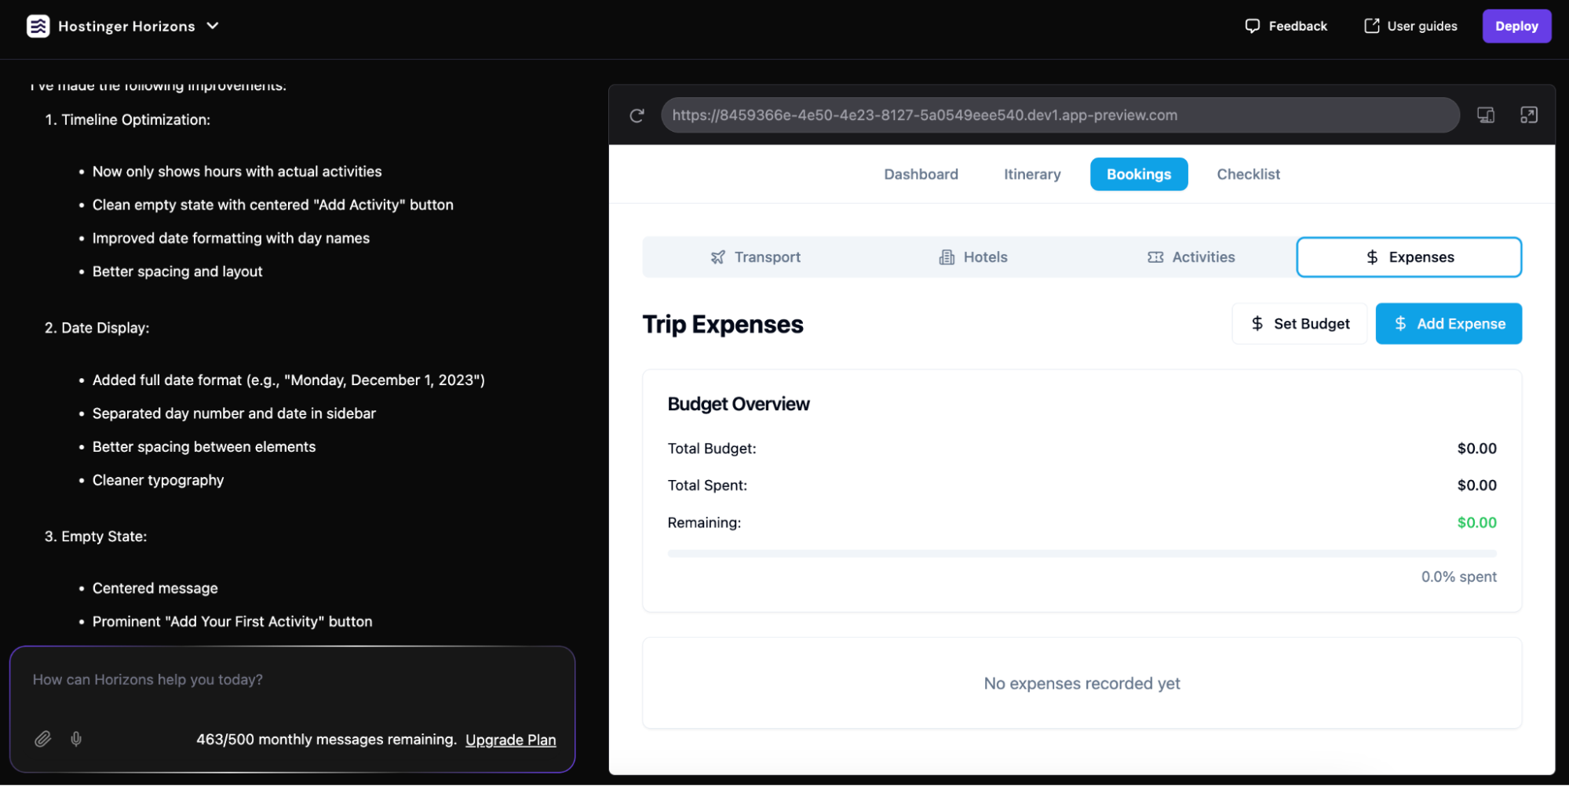The width and height of the screenshot is (1569, 786).
Task: Select the Transport plane icon
Action: (x=718, y=257)
